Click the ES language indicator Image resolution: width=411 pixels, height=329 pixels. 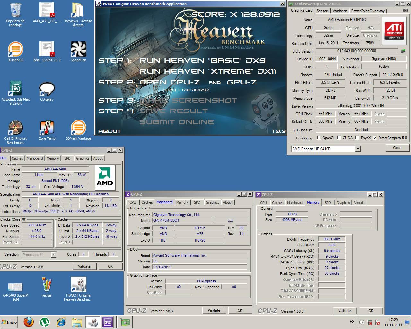(x=352, y=322)
